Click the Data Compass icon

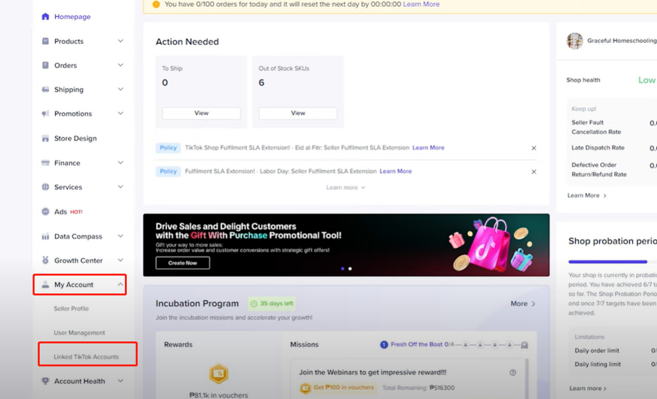pyautogui.click(x=44, y=235)
